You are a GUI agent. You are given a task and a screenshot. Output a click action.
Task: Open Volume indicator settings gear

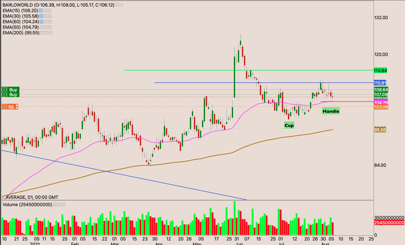[59, 205]
